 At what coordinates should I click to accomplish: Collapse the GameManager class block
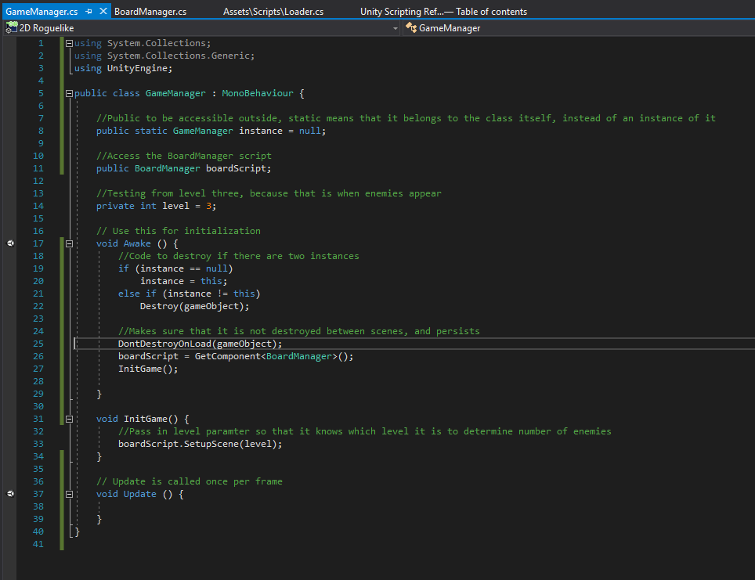(x=70, y=93)
